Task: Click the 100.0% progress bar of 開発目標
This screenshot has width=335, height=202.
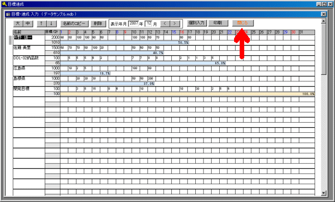Action: tap(187, 94)
